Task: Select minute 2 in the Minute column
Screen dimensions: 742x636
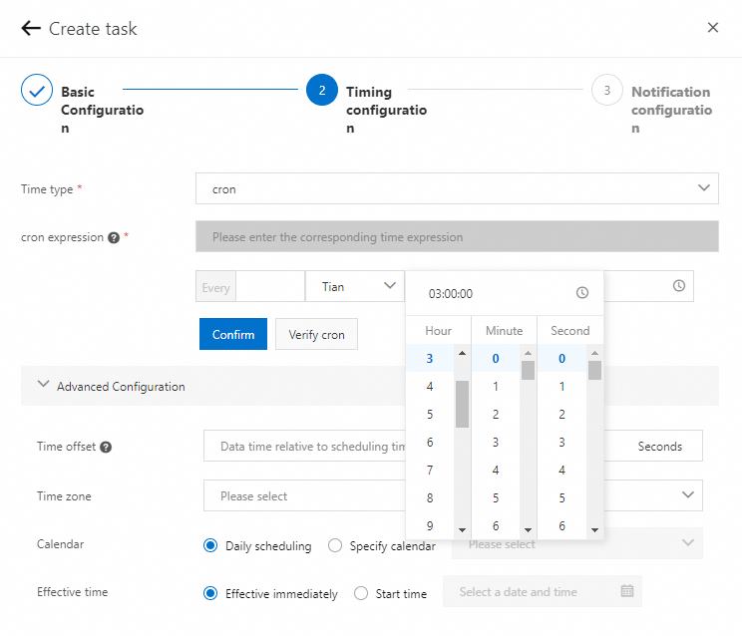Action: [x=496, y=415]
